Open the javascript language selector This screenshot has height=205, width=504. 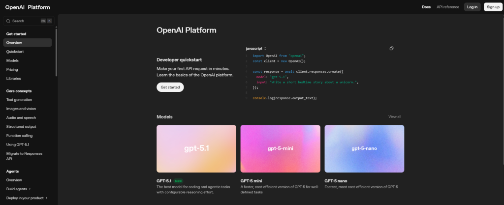256,49
